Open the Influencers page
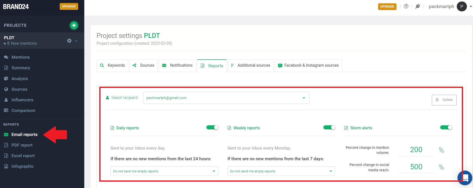 (22, 100)
